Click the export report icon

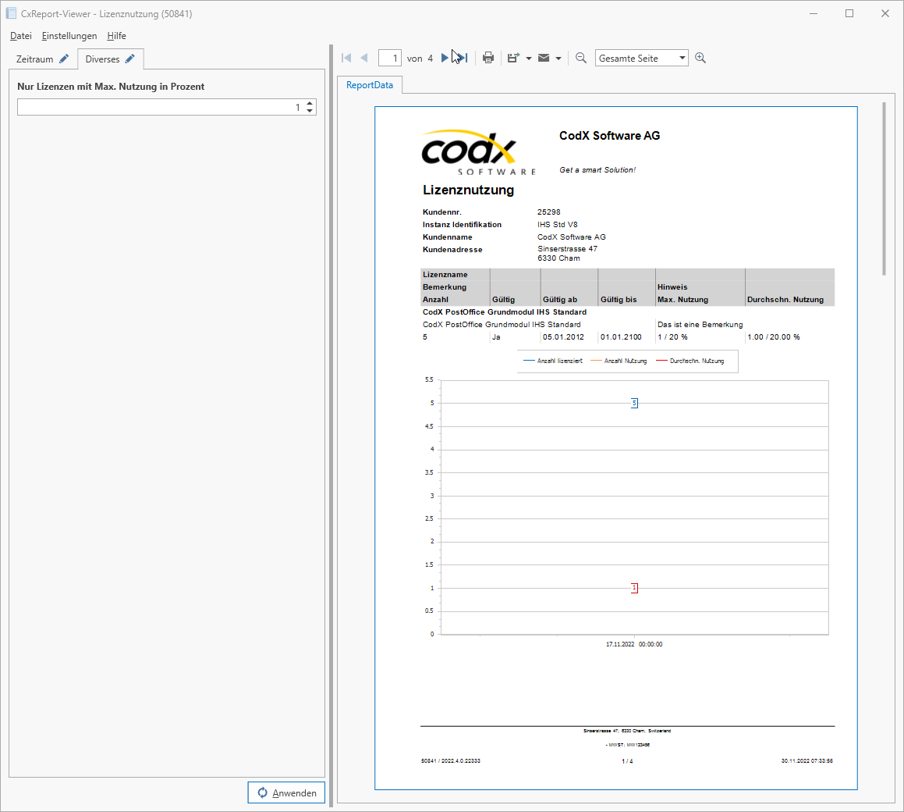513,58
